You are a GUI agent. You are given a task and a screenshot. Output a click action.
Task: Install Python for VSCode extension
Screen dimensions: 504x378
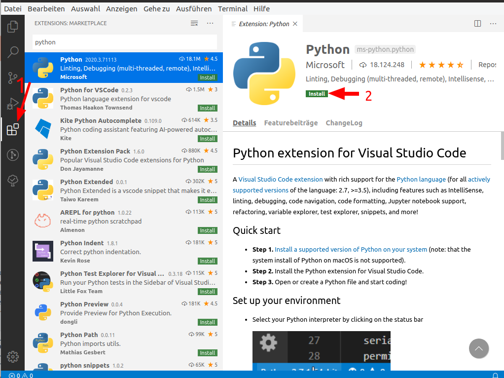pos(207,108)
